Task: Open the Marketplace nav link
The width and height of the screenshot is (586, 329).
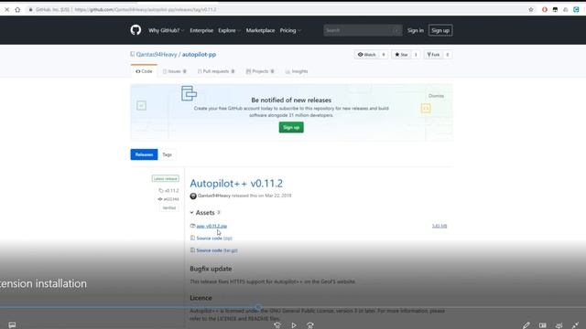Action: tap(260, 30)
